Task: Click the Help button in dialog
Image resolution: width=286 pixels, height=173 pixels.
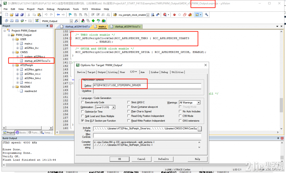Action: tap(197, 159)
